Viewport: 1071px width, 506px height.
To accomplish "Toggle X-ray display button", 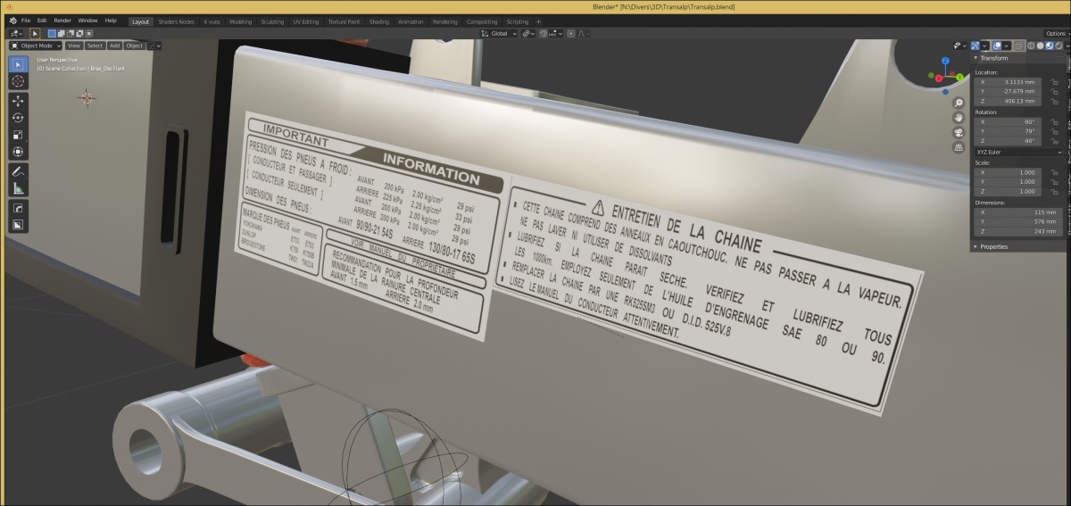I will point(1018,46).
